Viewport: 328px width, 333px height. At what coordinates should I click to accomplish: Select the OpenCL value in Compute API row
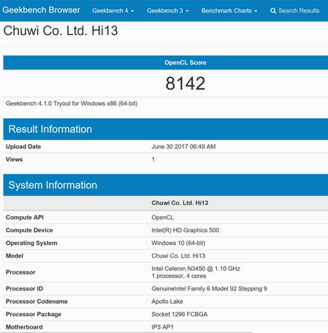(163, 218)
